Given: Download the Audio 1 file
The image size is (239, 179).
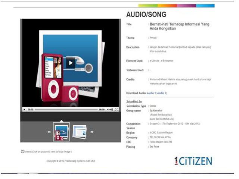Looking at the screenshot, I should pos(151,92).
